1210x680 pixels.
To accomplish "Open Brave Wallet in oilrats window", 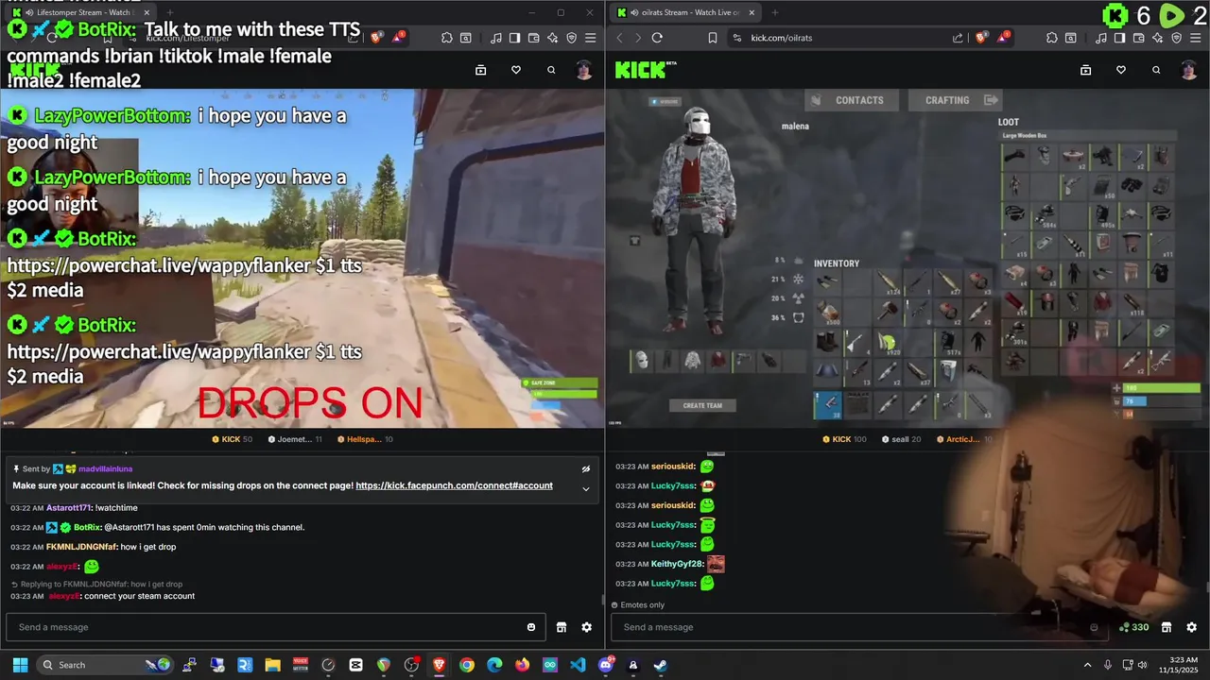I will tap(1138, 38).
